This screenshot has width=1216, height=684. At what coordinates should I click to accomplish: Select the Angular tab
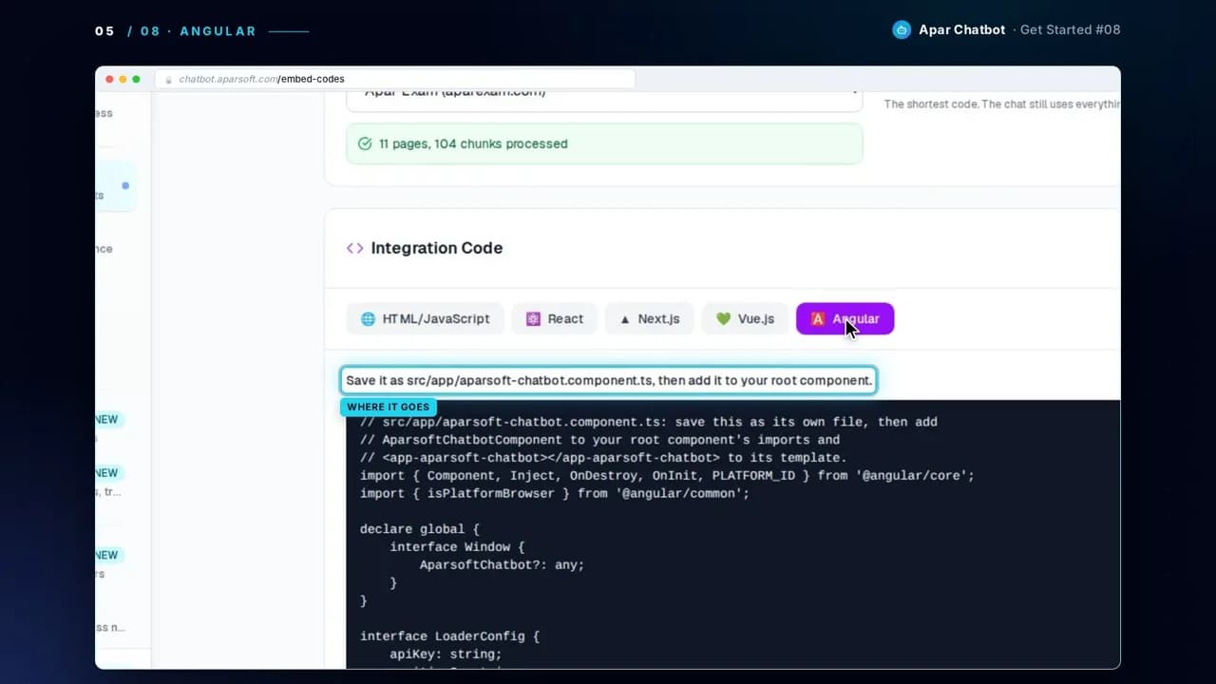pos(845,319)
